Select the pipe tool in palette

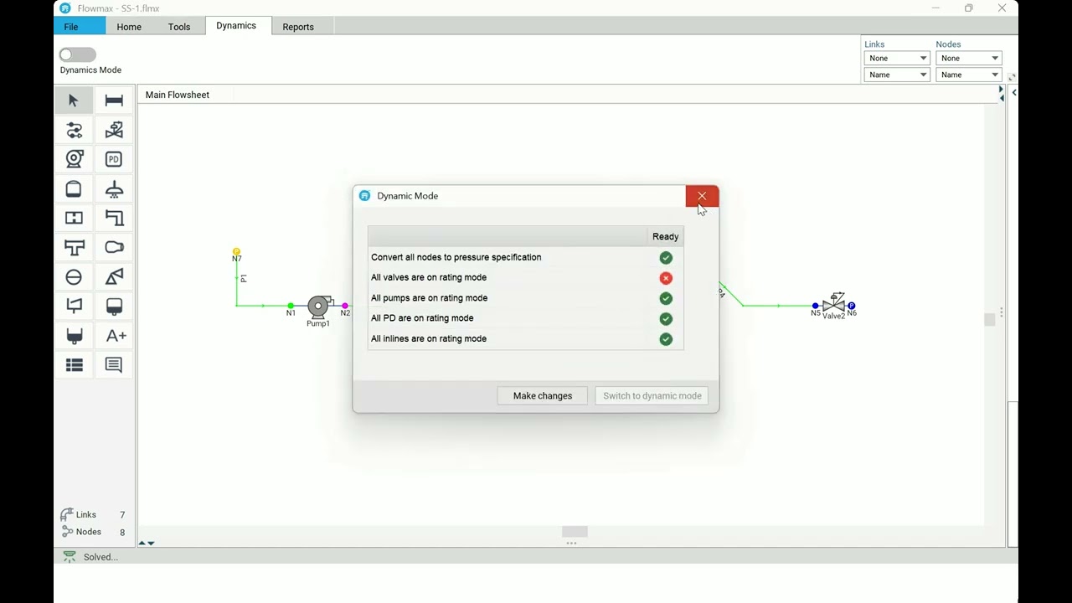click(114, 100)
